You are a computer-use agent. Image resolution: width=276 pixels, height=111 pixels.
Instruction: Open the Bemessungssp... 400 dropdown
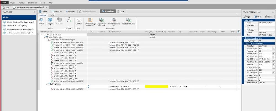tap(274, 48)
